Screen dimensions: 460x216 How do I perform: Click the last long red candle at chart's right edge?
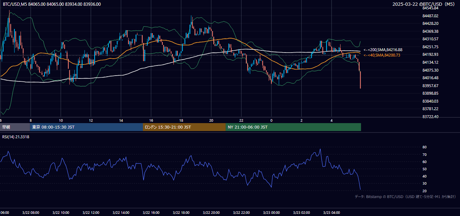click(360, 80)
